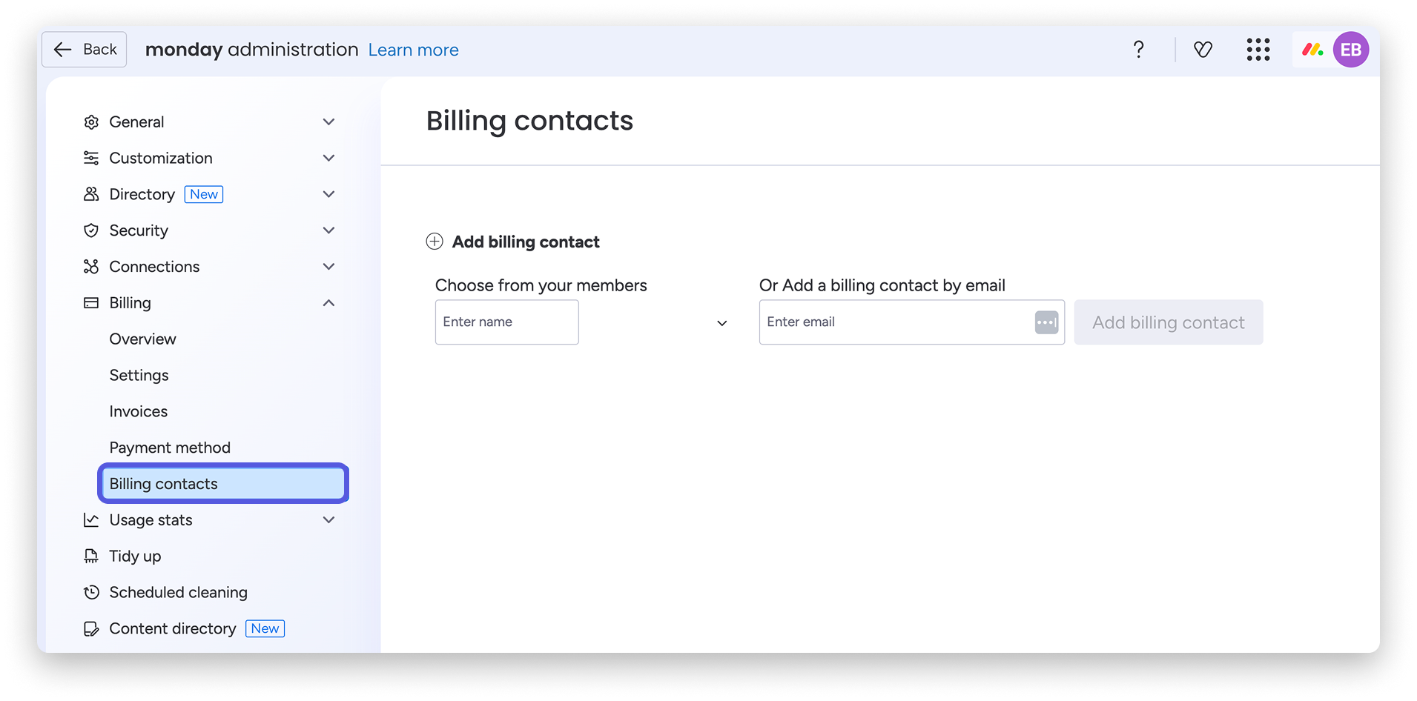Select Payment method under Billing
This screenshot has width=1417, height=701.
pyautogui.click(x=170, y=448)
